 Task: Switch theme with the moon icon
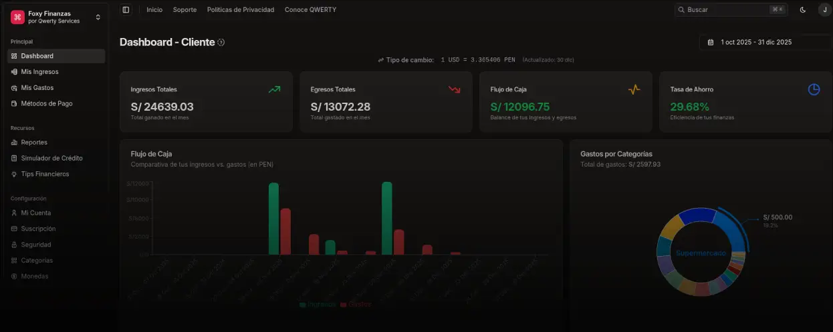tap(803, 10)
